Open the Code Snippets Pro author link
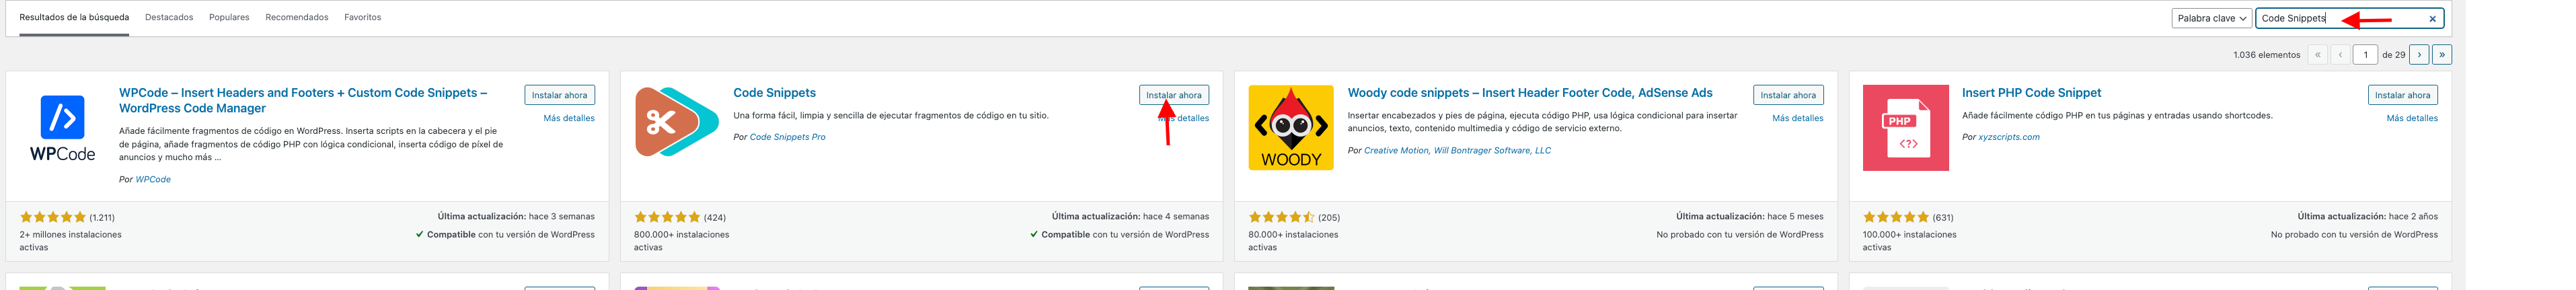Viewport: 2576px width, 290px height. coord(787,137)
